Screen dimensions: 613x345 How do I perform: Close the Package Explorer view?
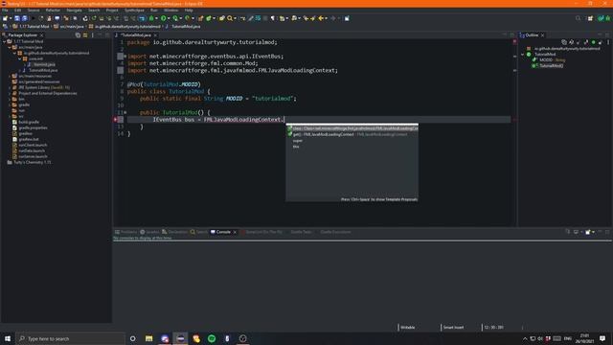click(x=41, y=35)
